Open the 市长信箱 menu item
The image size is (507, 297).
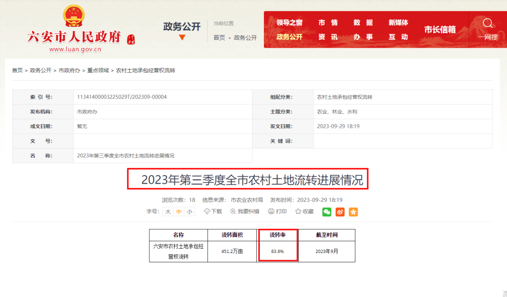440,29
